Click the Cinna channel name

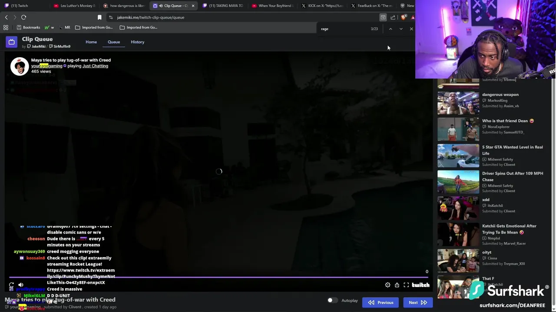pos(492,258)
